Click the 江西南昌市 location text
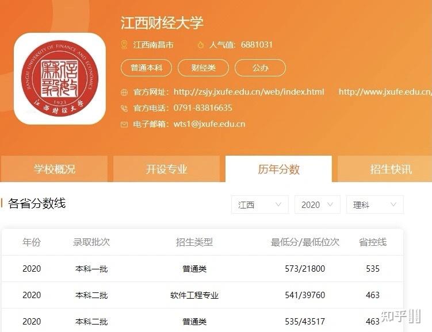This screenshot has width=432, height=332. pos(154,45)
